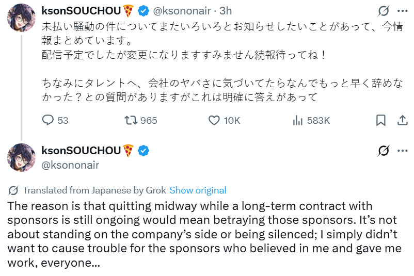Viewport: 414px width, 276px height.
Task: Repost the first tweet with 965 reposts
Action: pos(131,120)
